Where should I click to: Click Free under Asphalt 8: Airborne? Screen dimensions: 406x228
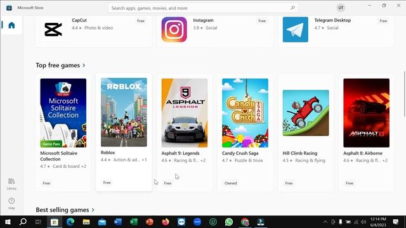point(350,183)
